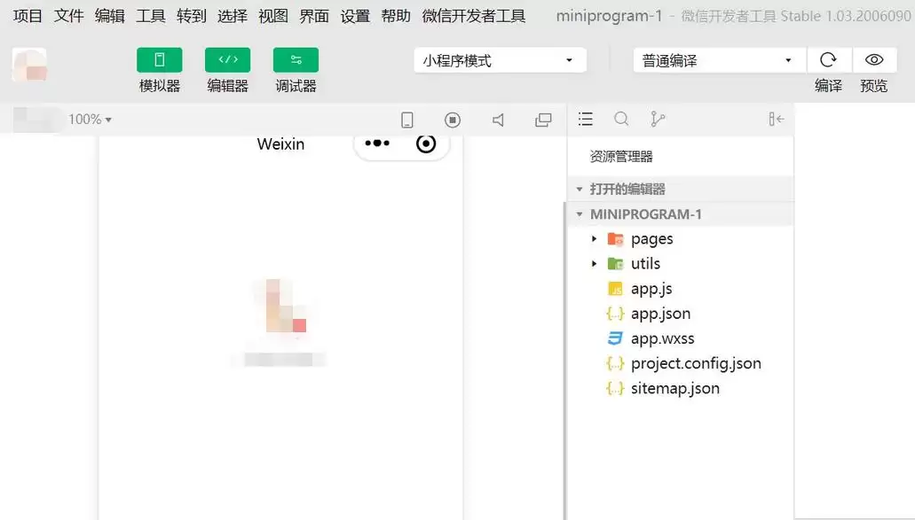This screenshot has width=915, height=520.
Task: Toggle the 编辑器 editor panel button
Action: coord(227,60)
